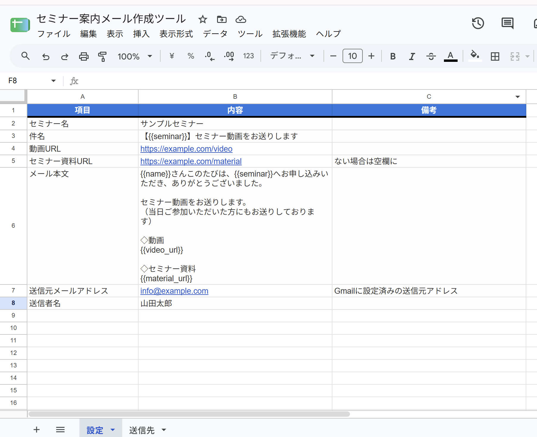537x437 pixels.
Task: Open the fill color picker
Action: coord(475,56)
